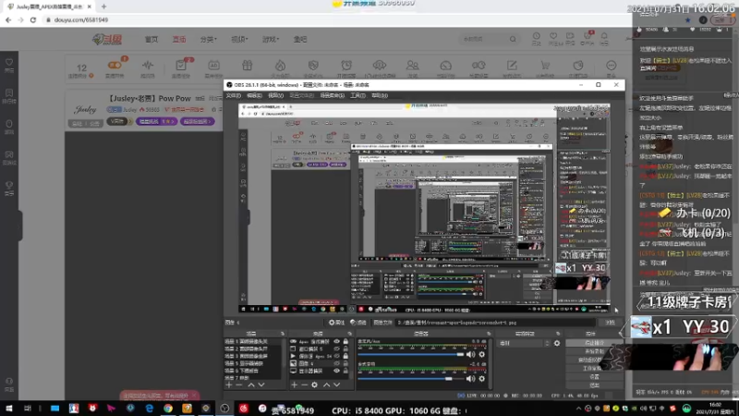Viewport: 739px width, 416px height.
Task: Toggle lock on Apex game capture source
Action: (x=345, y=341)
